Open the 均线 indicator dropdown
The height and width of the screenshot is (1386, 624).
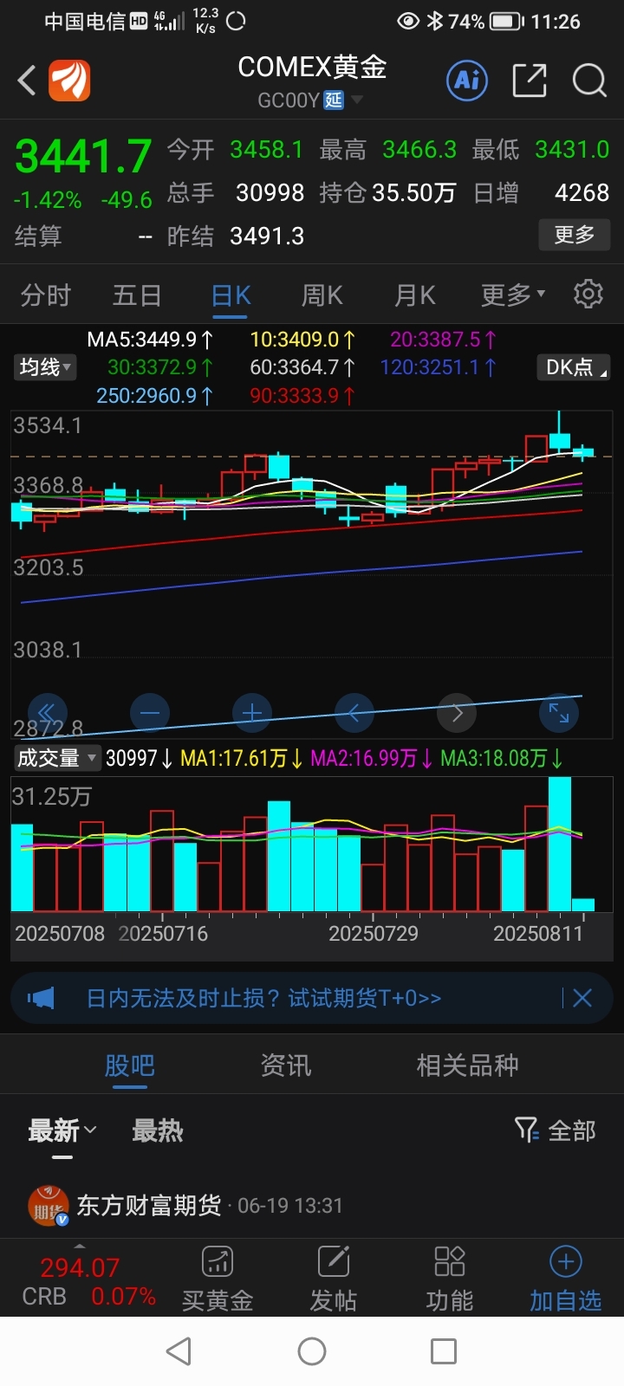pyautogui.click(x=46, y=367)
